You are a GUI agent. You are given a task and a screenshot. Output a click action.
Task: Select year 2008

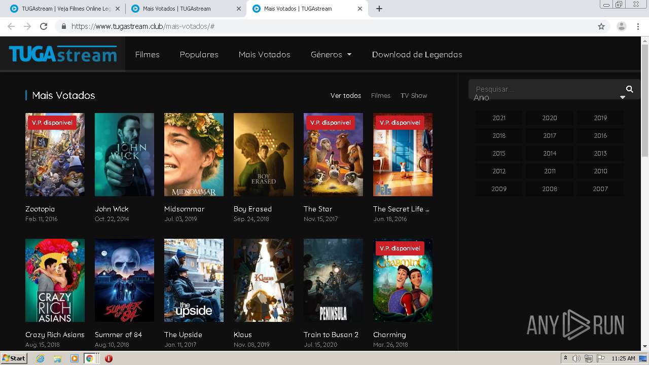(550, 189)
